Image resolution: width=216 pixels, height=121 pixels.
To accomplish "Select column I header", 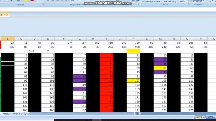I will pyautogui.click(x=107, y=39).
